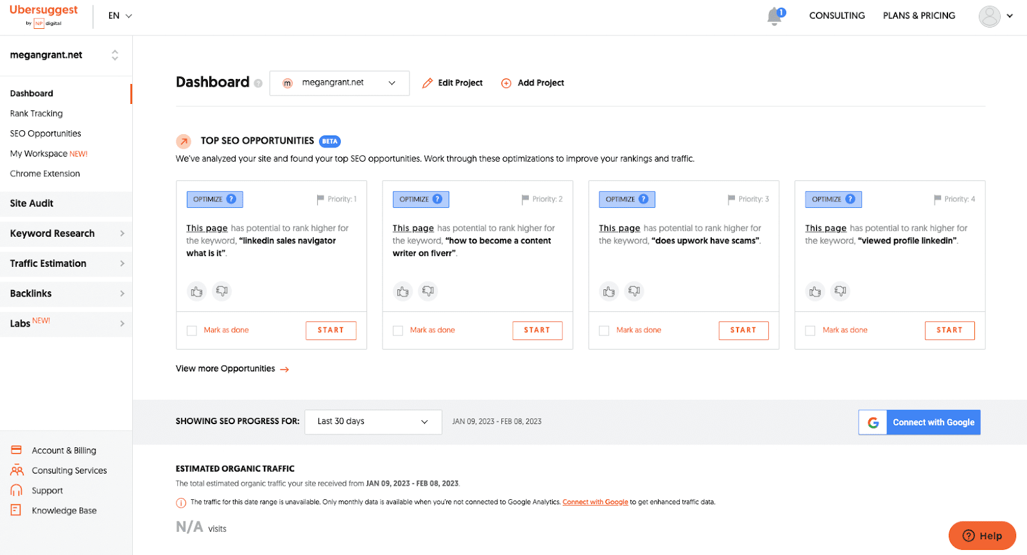Click the Edit Project pencil icon

(x=427, y=83)
